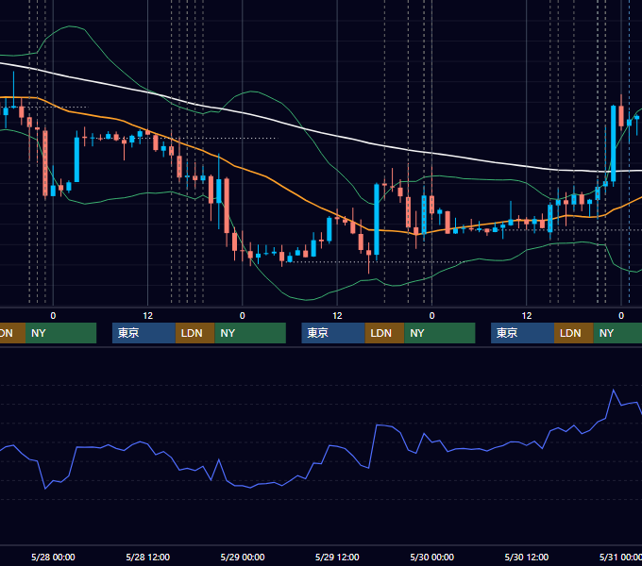This screenshot has height=566, width=642.
Task: Click the 5/28 12:00 date label
Action: pyautogui.click(x=147, y=557)
